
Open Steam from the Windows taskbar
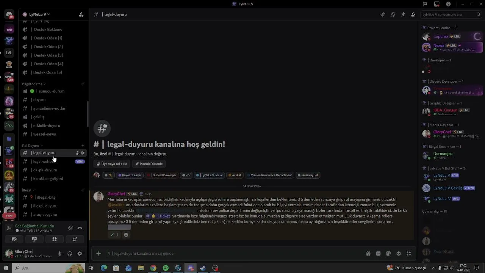(203, 268)
